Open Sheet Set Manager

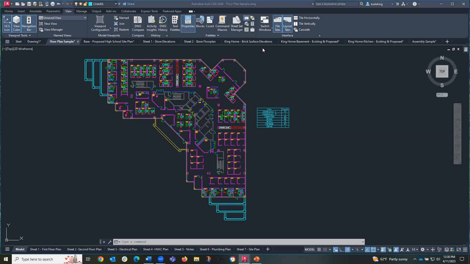click(x=237, y=23)
